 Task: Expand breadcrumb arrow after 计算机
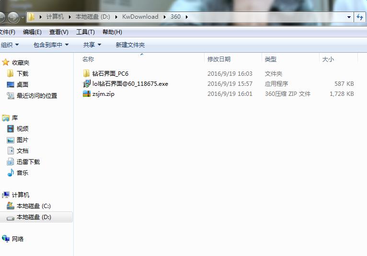(70, 17)
